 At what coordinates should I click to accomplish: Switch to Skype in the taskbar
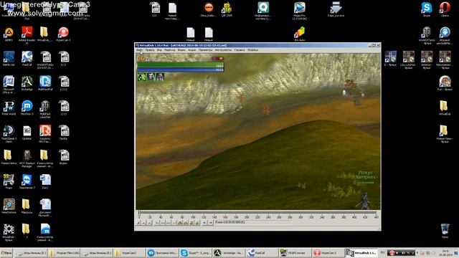pyautogui.click(x=196, y=253)
